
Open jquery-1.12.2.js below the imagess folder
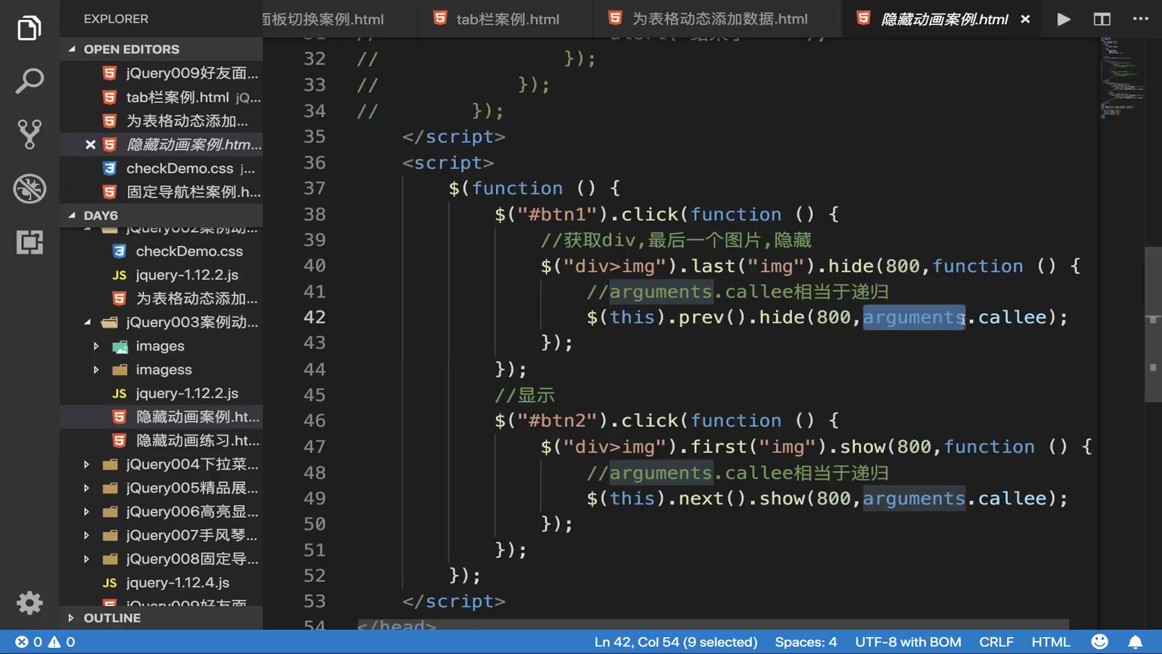pyautogui.click(x=161, y=394)
